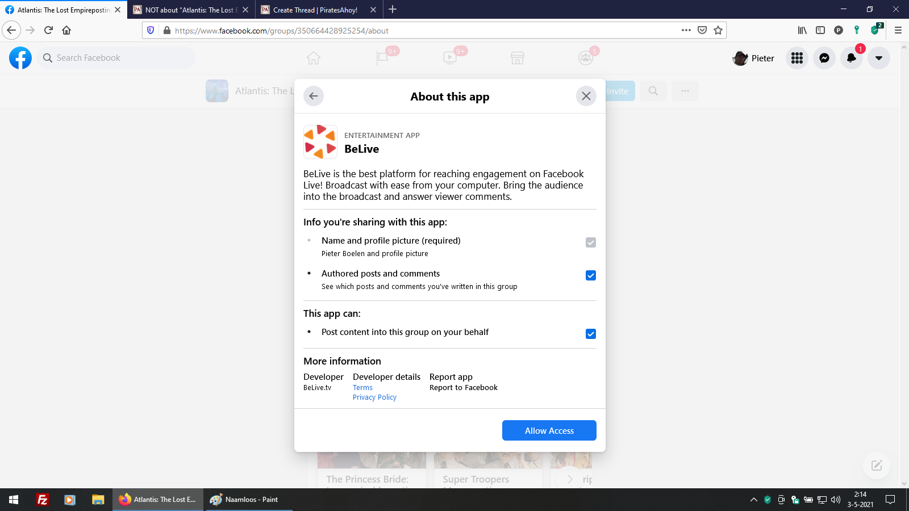Toggle Name and profile picture checkbox

pos(591,242)
